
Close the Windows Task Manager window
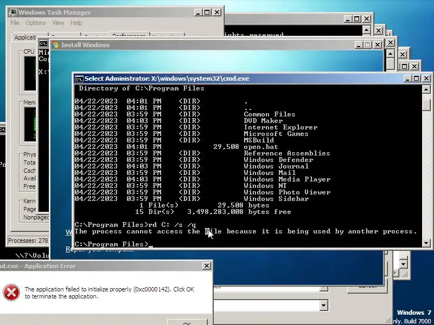coord(217,12)
